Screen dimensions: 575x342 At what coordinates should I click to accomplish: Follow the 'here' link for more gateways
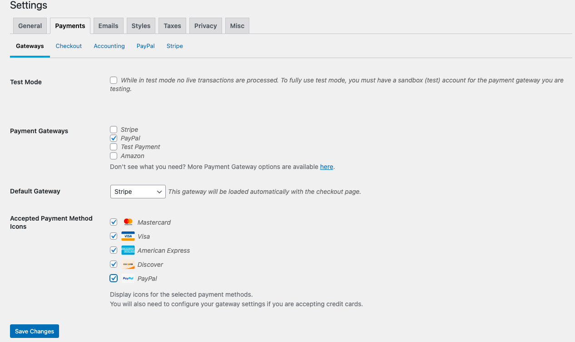click(327, 167)
